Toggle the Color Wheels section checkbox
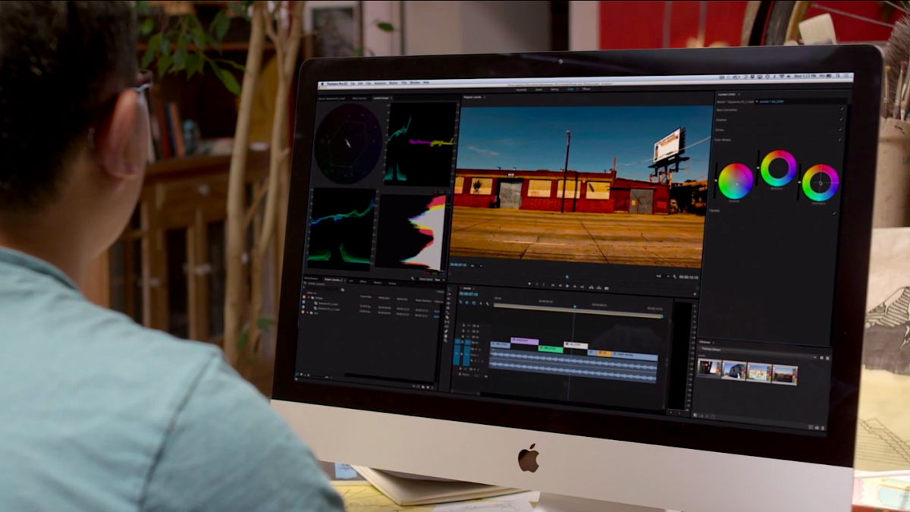910x512 pixels. tap(839, 140)
